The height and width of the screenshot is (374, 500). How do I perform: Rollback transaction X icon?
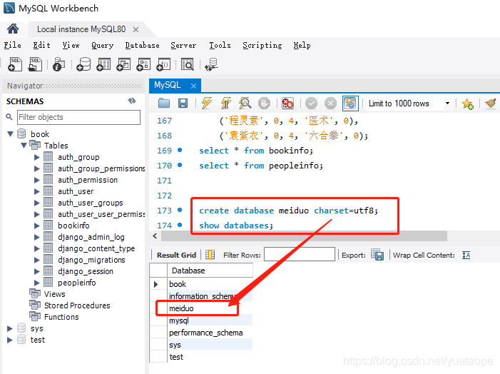(330, 103)
